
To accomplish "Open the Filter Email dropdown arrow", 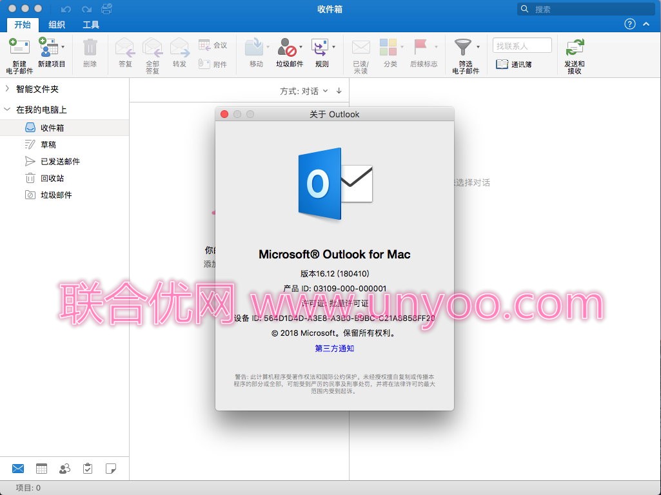I will click(478, 47).
